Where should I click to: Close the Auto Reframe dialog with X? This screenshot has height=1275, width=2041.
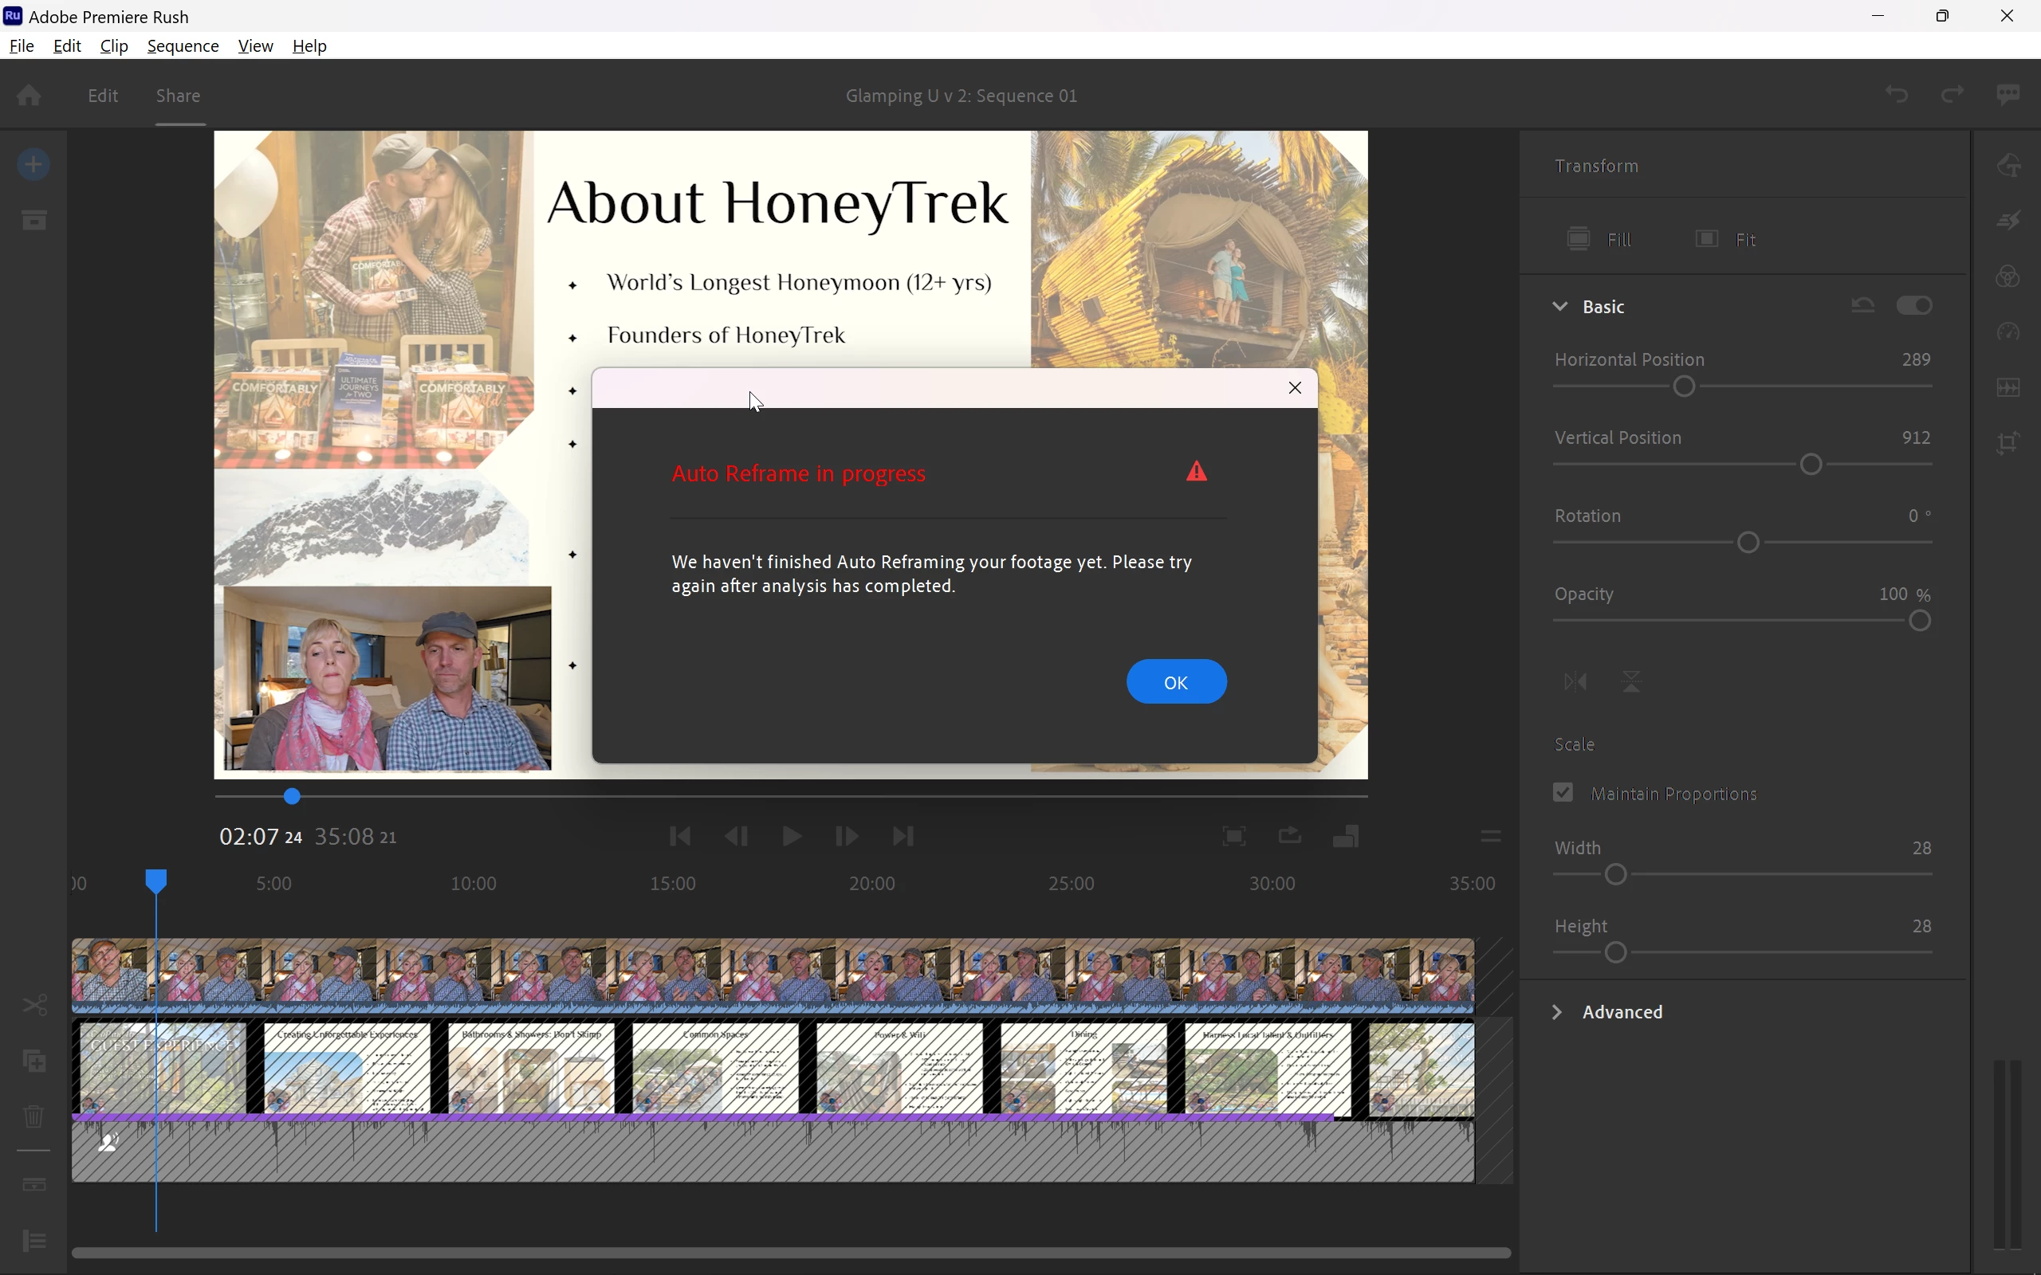pyautogui.click(x=1296, y=388)
